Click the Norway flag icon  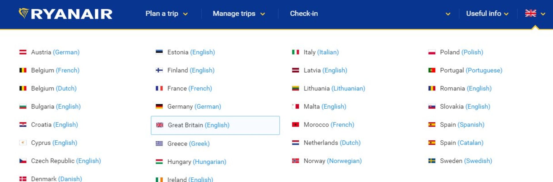click(296, 161)
